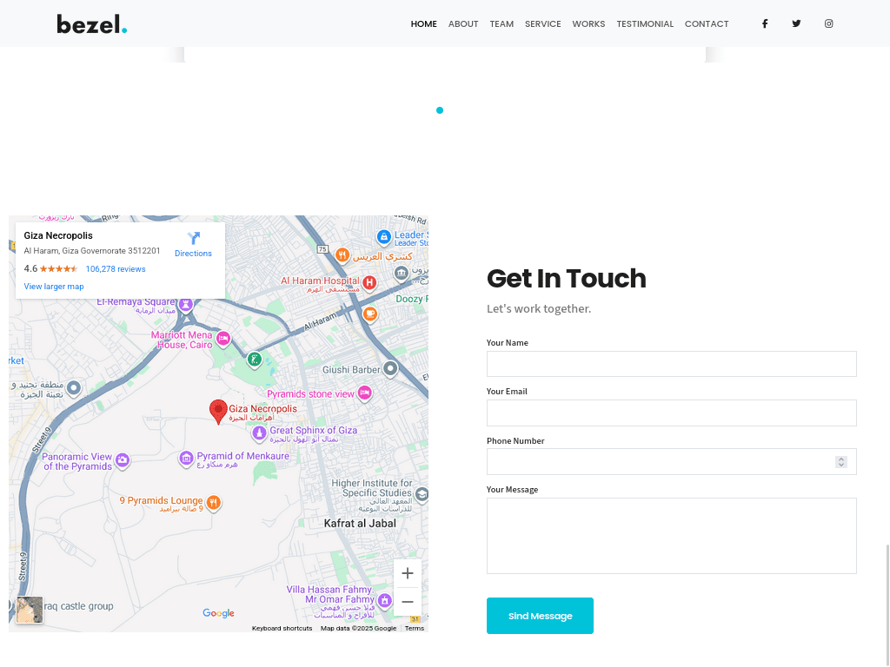Viewport: 890px width, 667px height.
Task: Click the red Giza Necropolis map pin
Action: point(218,411)
